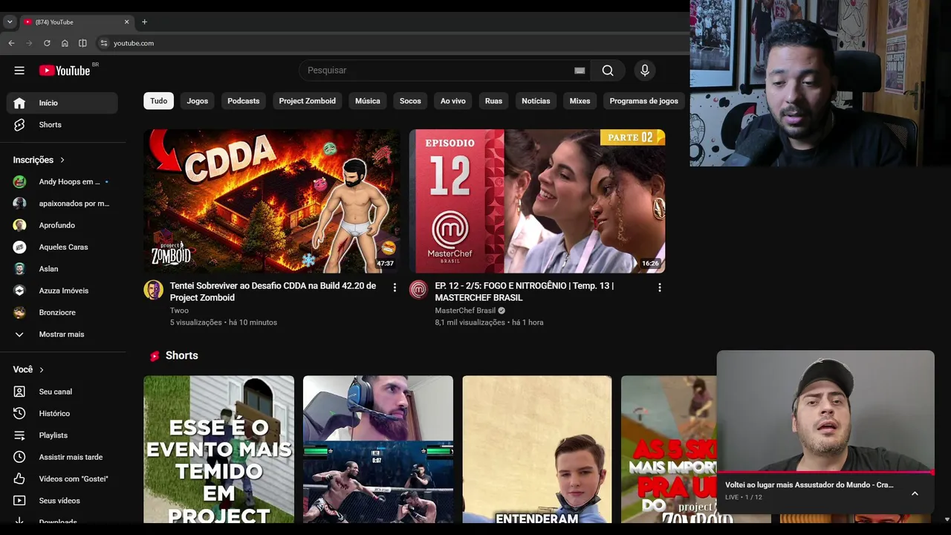Image resolution: width=951 pixels, height=535 pixels.
Task: Open Seus vídeos in the sidebar
Action: (x=62, y=501)
